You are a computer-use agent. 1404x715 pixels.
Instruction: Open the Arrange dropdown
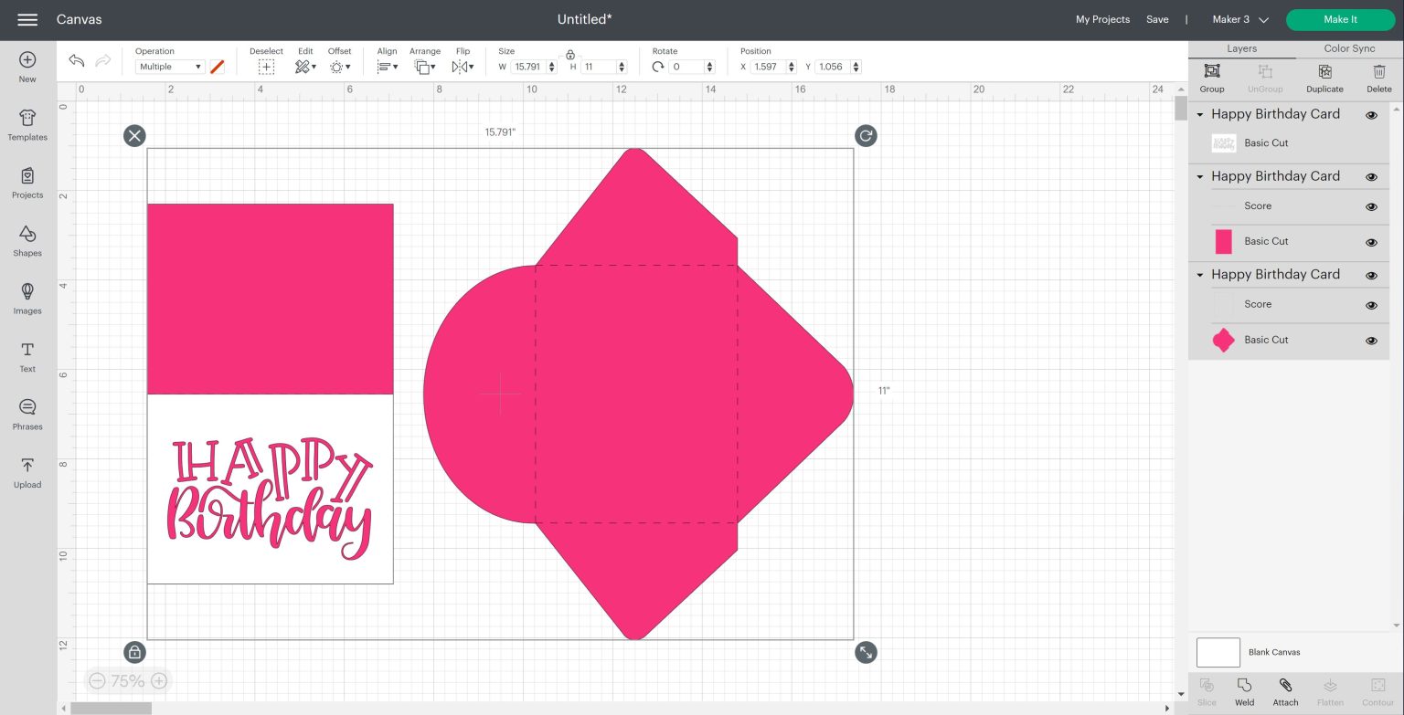(x=425, y=66)
